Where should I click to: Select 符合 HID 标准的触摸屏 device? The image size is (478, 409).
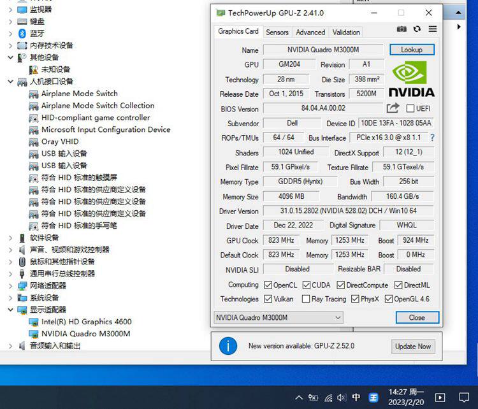coord(79,178)
